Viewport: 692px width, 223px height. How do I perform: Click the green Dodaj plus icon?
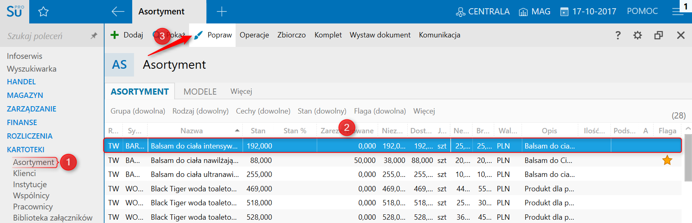tap(115, 35)
